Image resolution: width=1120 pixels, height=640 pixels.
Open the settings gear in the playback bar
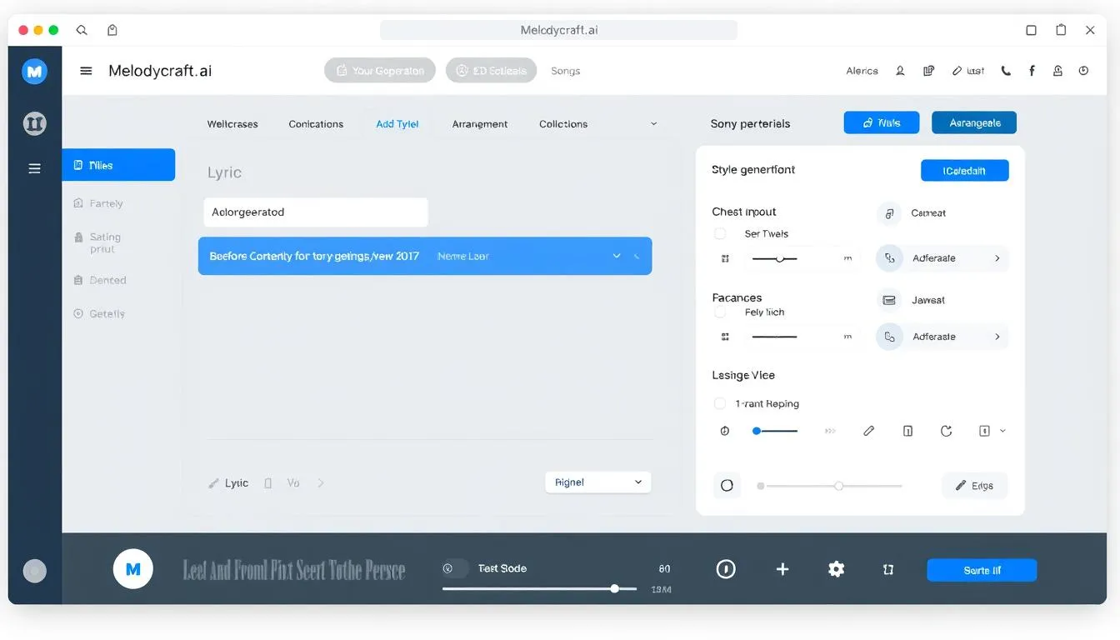[836, 569]
